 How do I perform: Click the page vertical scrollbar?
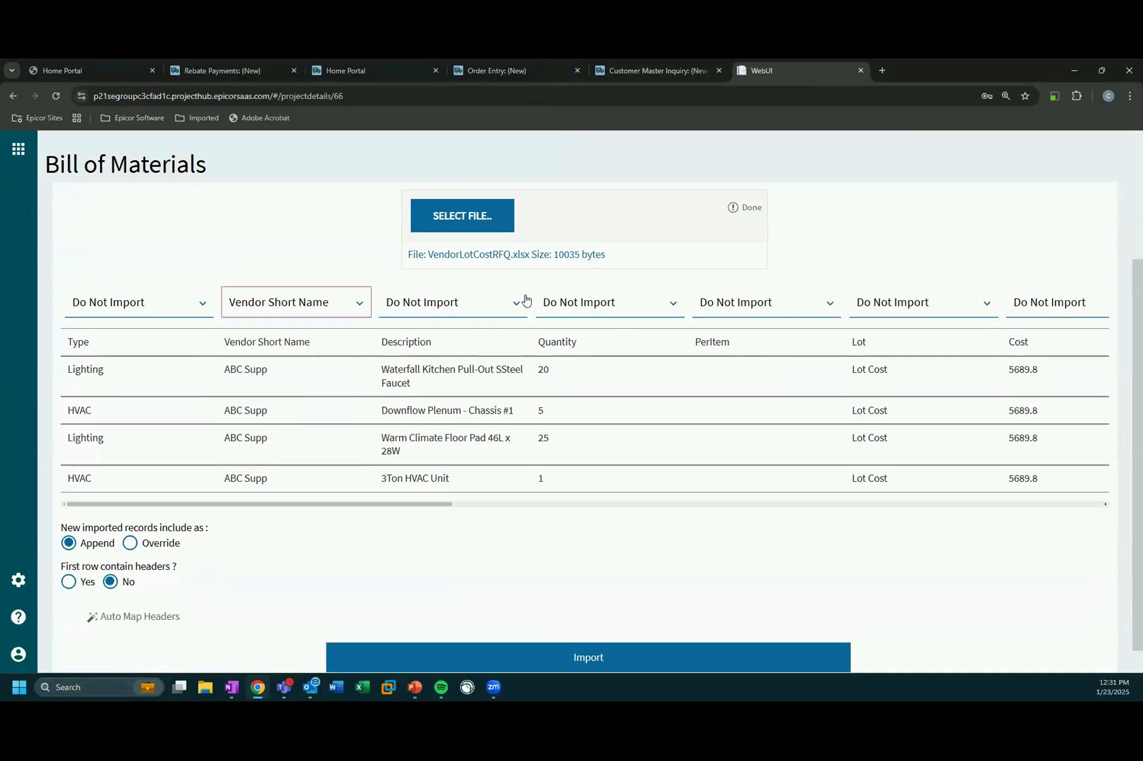click(1138, 454)
